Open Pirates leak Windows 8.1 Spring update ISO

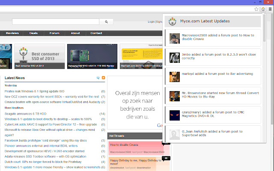[34, 91]
